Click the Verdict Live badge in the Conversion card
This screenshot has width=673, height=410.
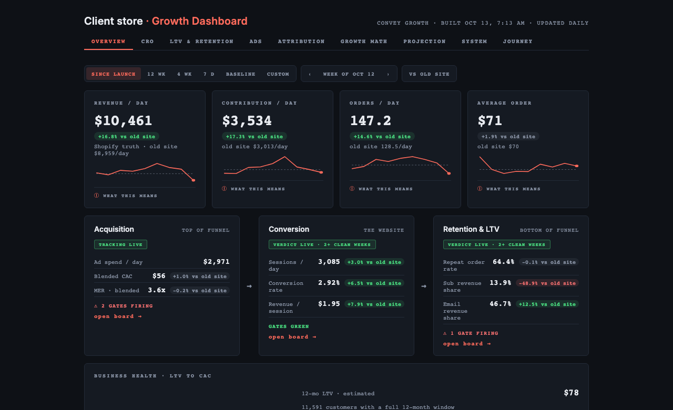[322, 244]
